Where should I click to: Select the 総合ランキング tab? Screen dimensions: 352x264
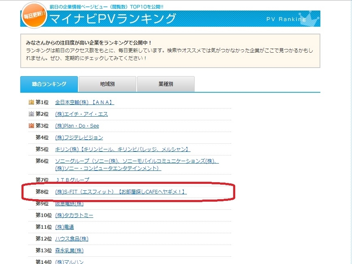click(x=49, y=84)
